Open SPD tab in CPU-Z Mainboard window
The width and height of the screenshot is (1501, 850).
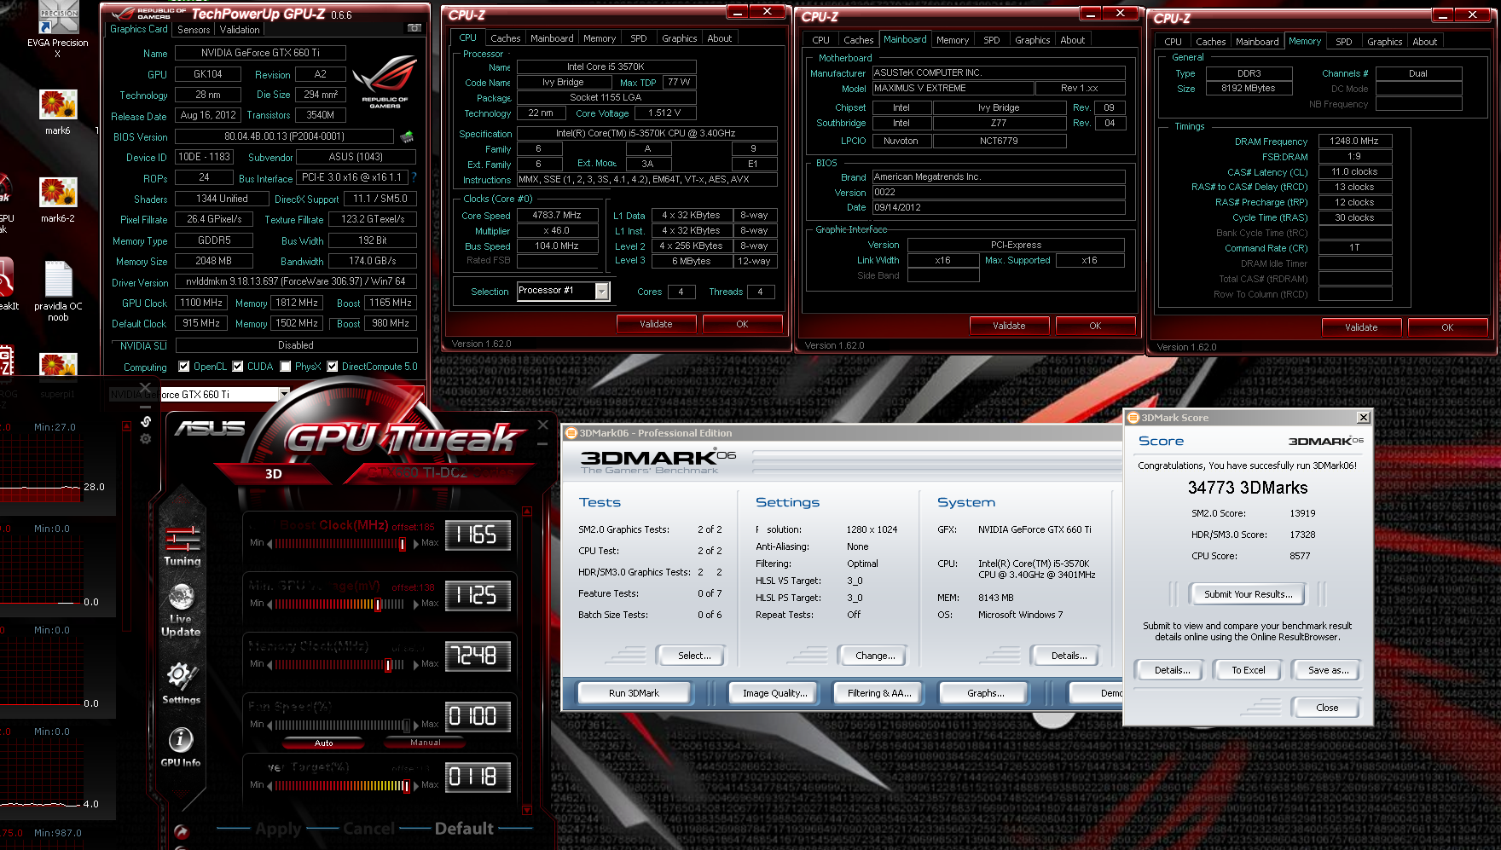[x=992, y=40]
